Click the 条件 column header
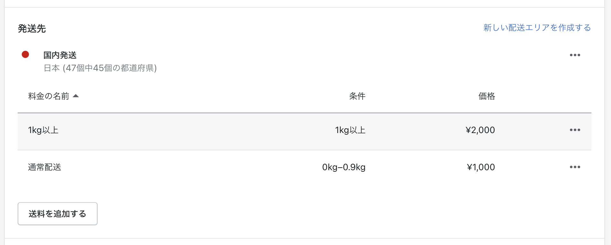The image size is (611, 245). [357, 96]
